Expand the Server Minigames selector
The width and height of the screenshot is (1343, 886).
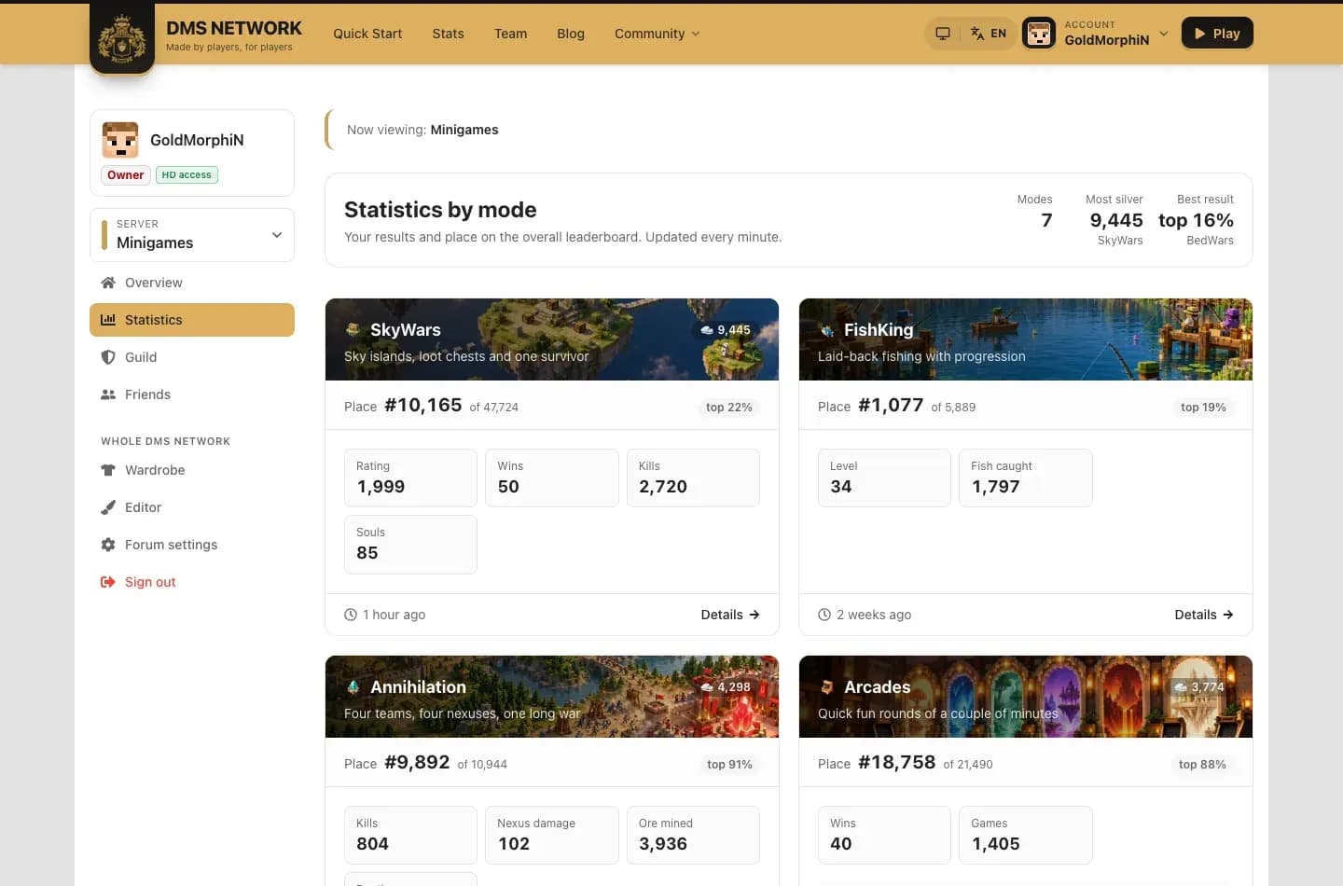coord(192,235)
